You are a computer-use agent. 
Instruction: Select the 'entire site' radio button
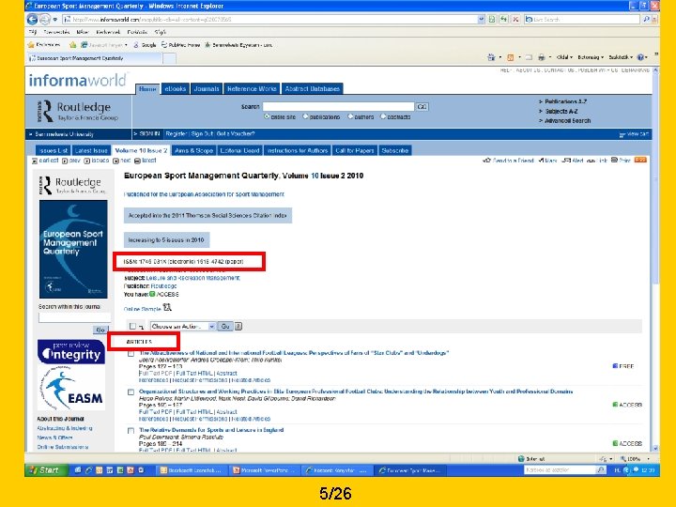coord(267,116)
